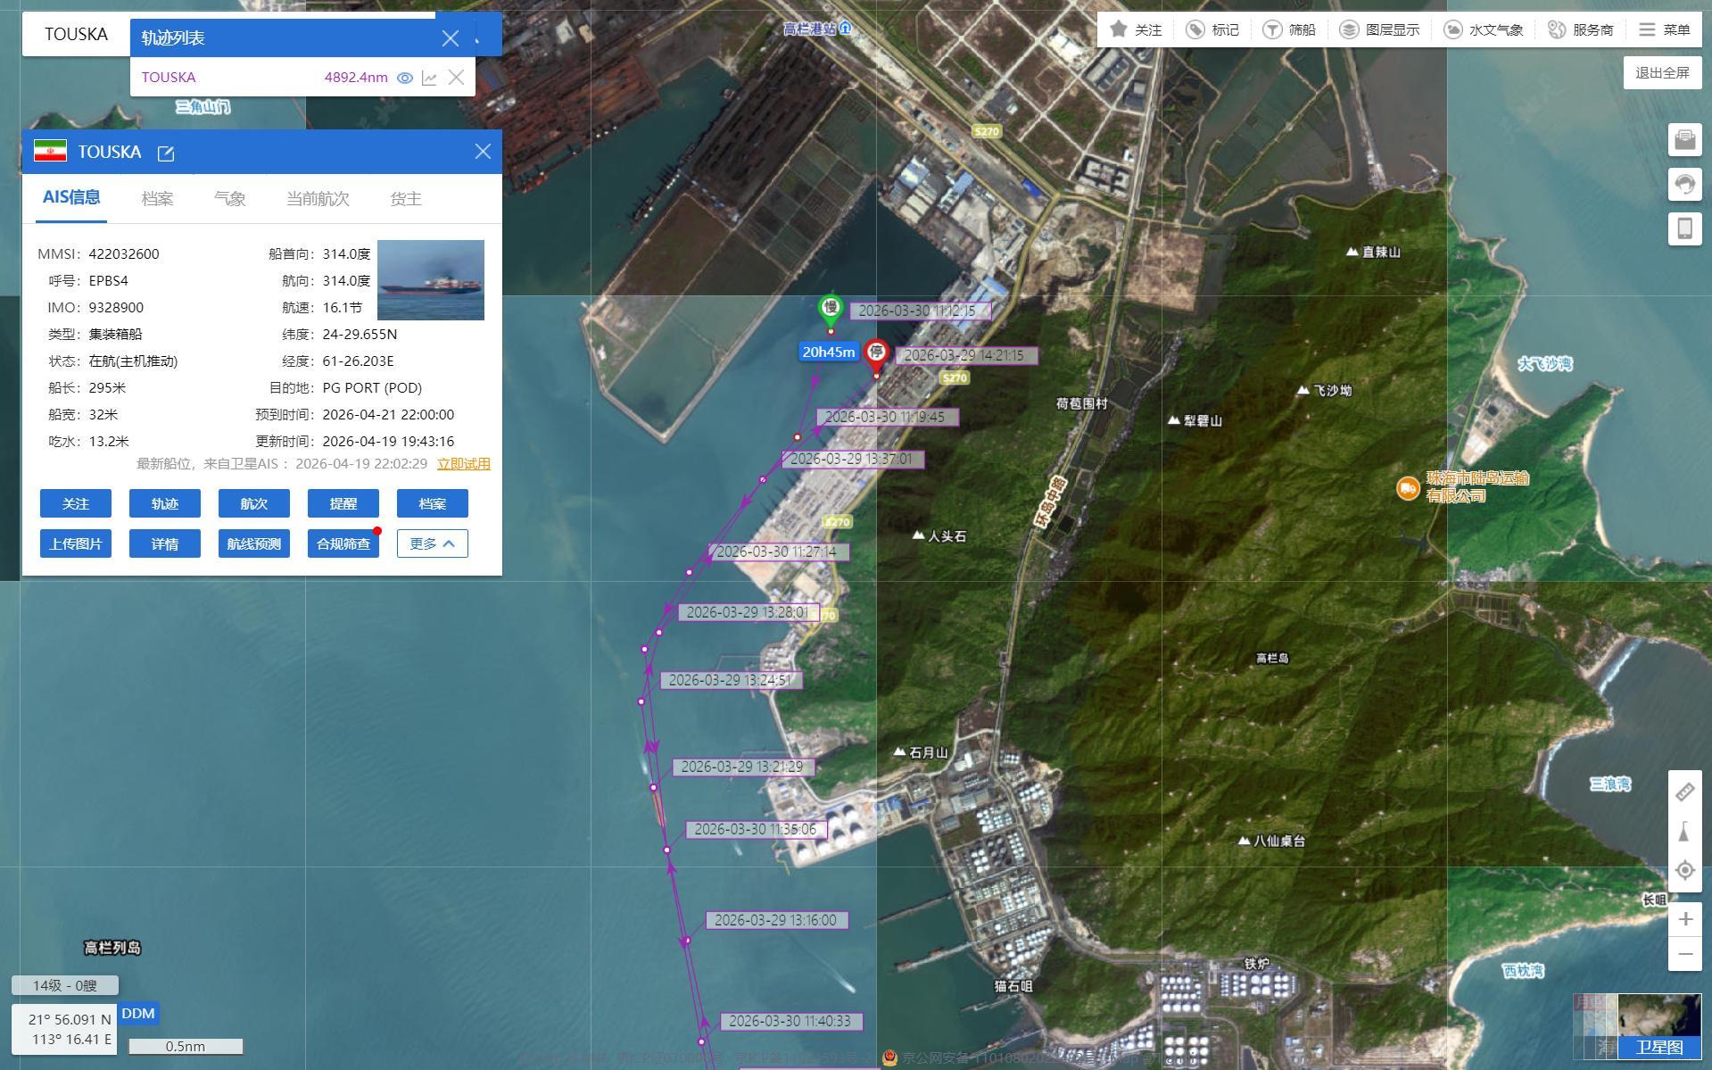The width and height of the screenshot is (1712, 1070).
Task: Close the TOUSKA info panel
Action: [x=483, y=152]
